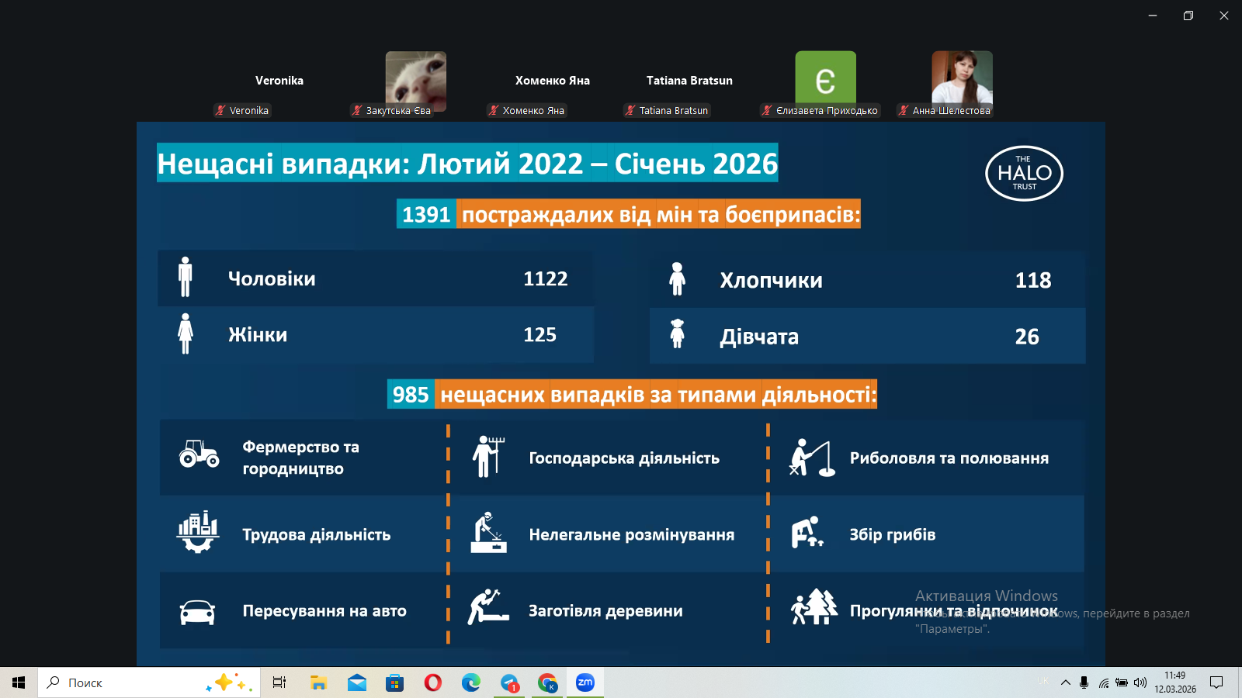The image size is (1242, 698).
Task: Open File Explorer folder icon
Action: tap(319, 682)
